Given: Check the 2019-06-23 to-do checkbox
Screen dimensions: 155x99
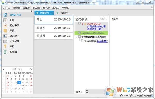Looking at the screenshot, I should click(79, 23).
